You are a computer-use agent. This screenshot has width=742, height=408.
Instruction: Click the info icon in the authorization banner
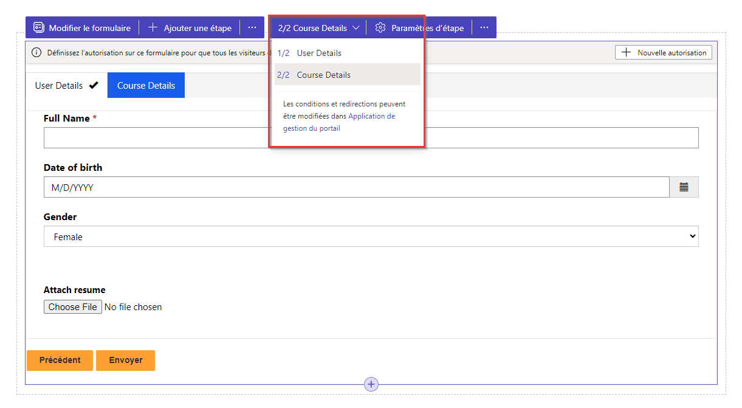coord(36,53)
